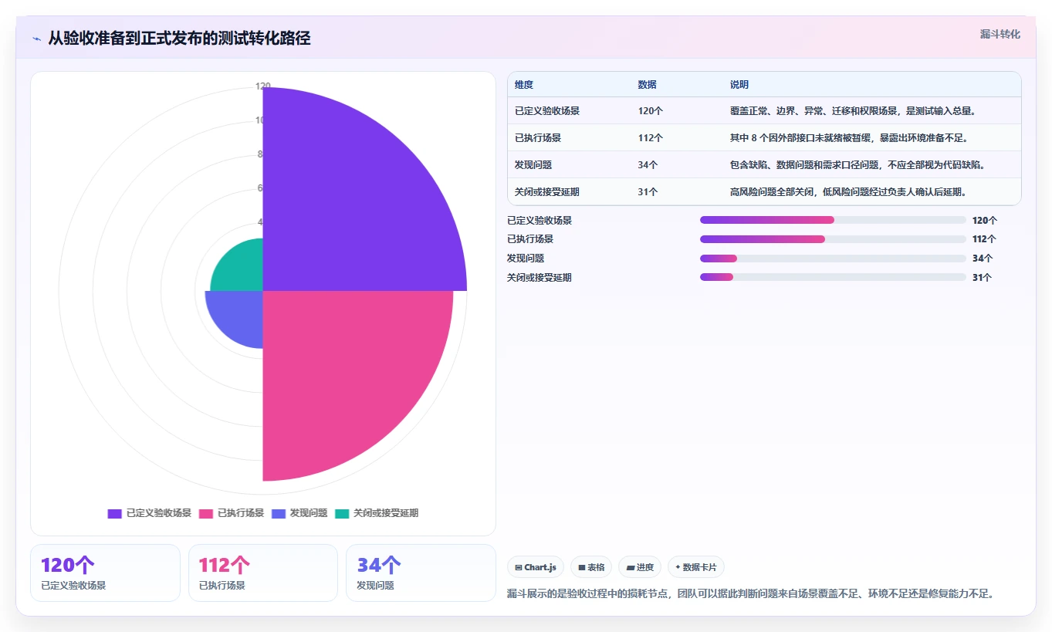Click the 112个 table cell

click(651, 138)
